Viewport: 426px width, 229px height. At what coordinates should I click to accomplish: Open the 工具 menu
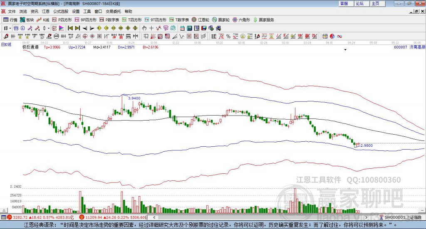tap(87, 11)
